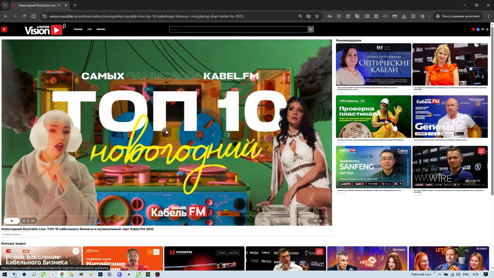Screen dimensions: 494x278
Task: Click inside the site search field
Action: click(238, 29)
